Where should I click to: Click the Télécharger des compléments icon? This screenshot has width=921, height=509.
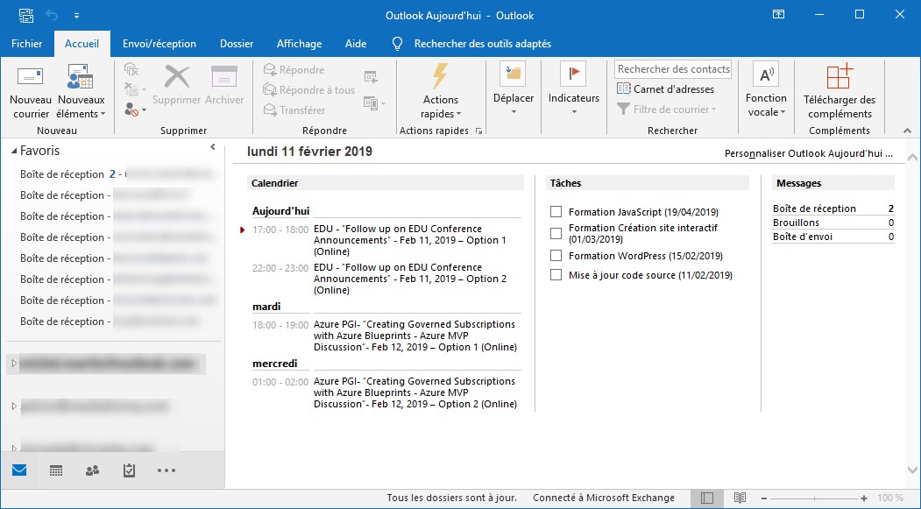(840, 77)
